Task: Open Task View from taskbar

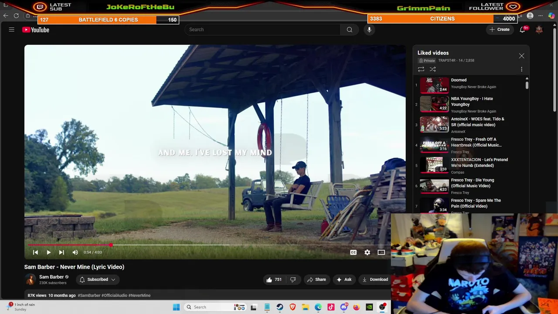Action: 253,307
